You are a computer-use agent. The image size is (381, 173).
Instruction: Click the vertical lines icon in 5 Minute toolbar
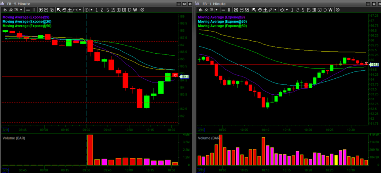pyautogui.click(x=34, y=10)
